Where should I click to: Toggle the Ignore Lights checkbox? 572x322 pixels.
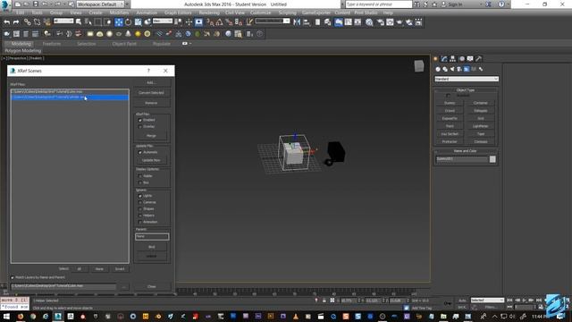click(140, 196)
